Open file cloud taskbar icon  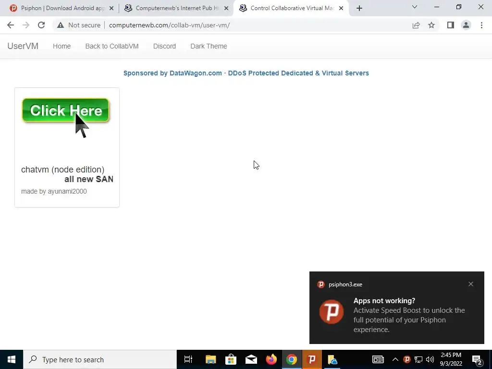coord(332,359)
